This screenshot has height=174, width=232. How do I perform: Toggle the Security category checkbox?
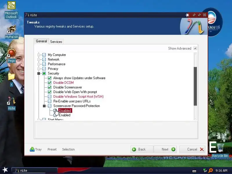[x=44, y=73]
